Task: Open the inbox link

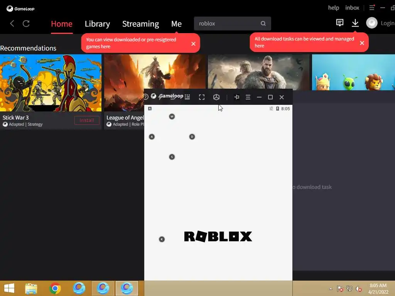Action: click(x=352, y=8)
